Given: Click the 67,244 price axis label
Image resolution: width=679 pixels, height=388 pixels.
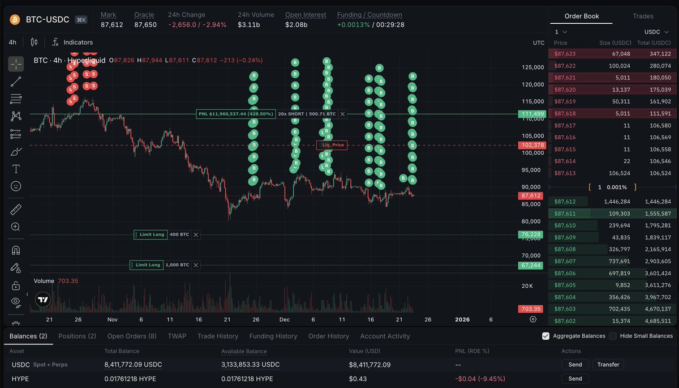Looking at the screenshot, I should (x=532, y=265).
